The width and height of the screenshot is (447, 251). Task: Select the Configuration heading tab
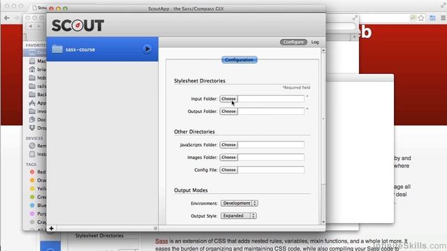pos(239,60)
